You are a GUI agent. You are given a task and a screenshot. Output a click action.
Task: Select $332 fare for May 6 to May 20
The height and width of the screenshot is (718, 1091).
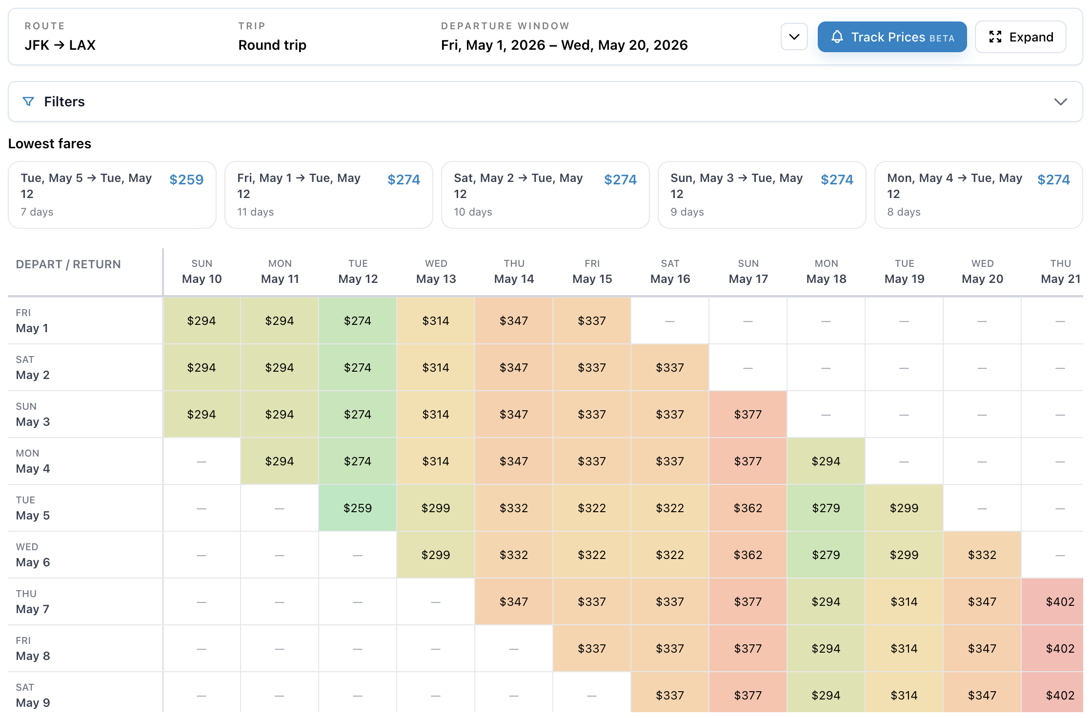[982, 555]
